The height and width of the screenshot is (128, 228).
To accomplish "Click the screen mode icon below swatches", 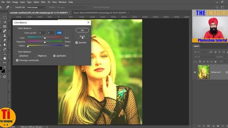I will (x=5, y=77).
